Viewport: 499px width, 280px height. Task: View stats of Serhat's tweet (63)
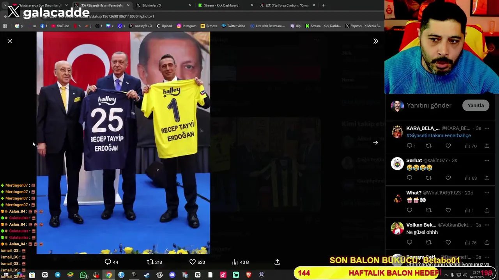tap(471, 178)
